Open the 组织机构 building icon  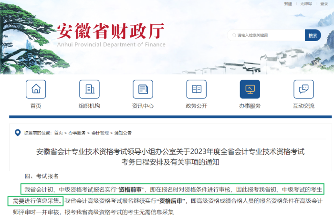click(x=89, y=89)
